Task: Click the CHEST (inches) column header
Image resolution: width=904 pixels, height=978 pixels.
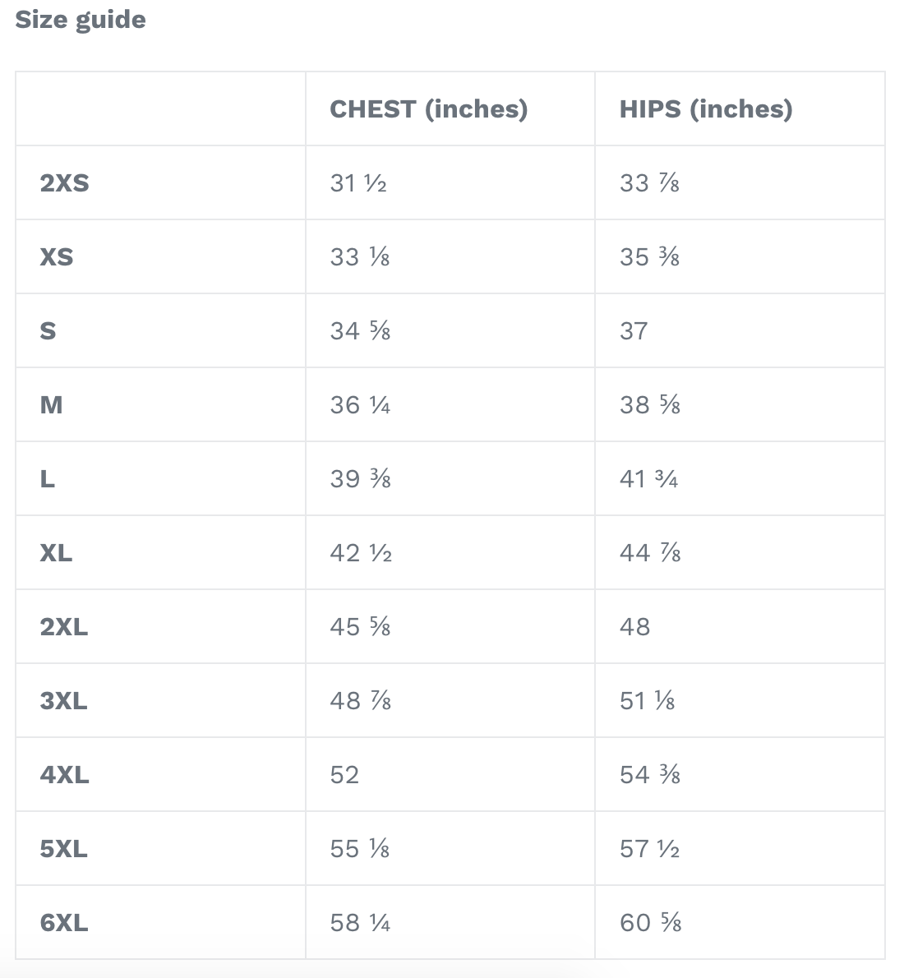Action: 428,108
